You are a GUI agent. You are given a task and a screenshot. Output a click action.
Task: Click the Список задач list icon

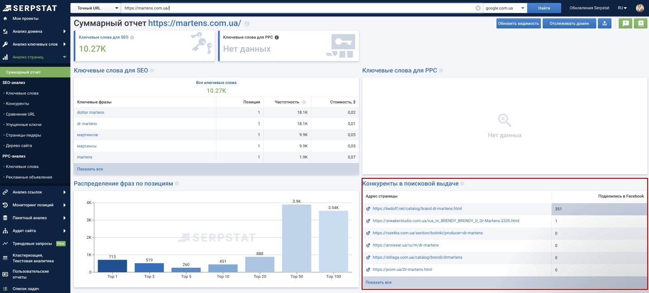coord(5,288)
